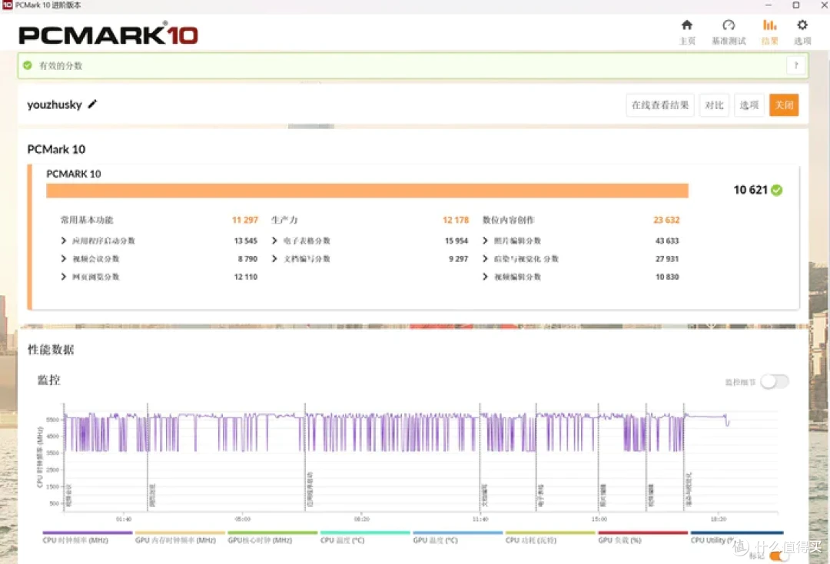Click the 数位内容创作 heading
The image size is (830, 564).
[x=508, y=220]
